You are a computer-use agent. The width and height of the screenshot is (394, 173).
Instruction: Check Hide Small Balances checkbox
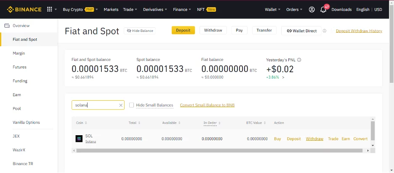click(x=131, y=105)
